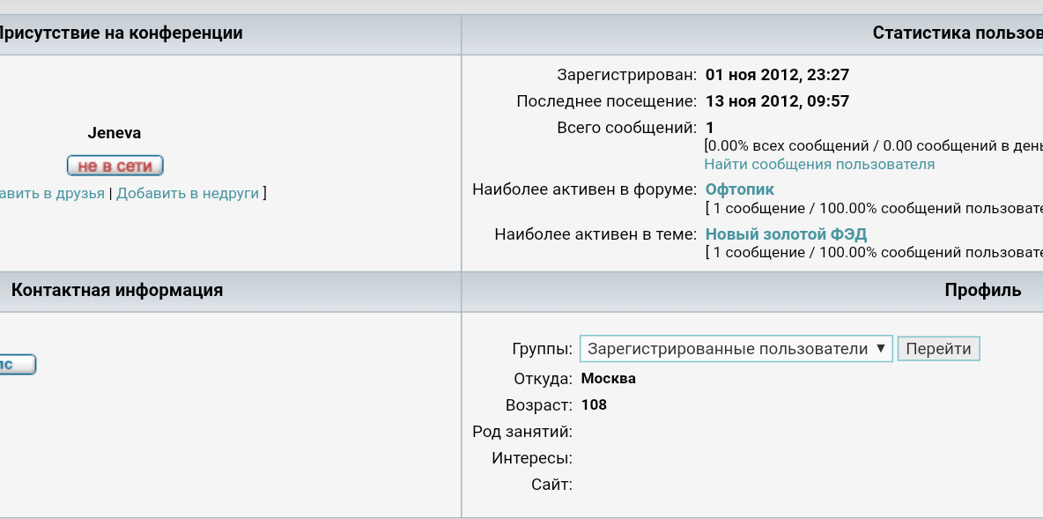Click the red "не в сети" status badge
The width and height of the screenshot is (1043, 519).
[x=115, y=166]
